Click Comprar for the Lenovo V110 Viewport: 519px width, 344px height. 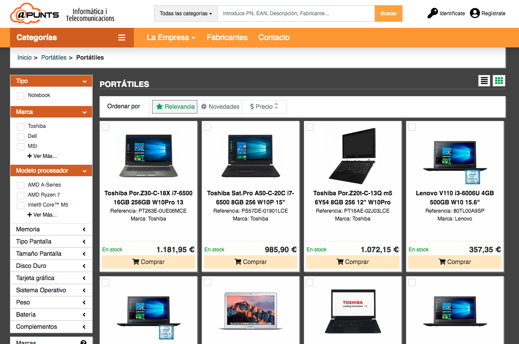pos(455,262)
